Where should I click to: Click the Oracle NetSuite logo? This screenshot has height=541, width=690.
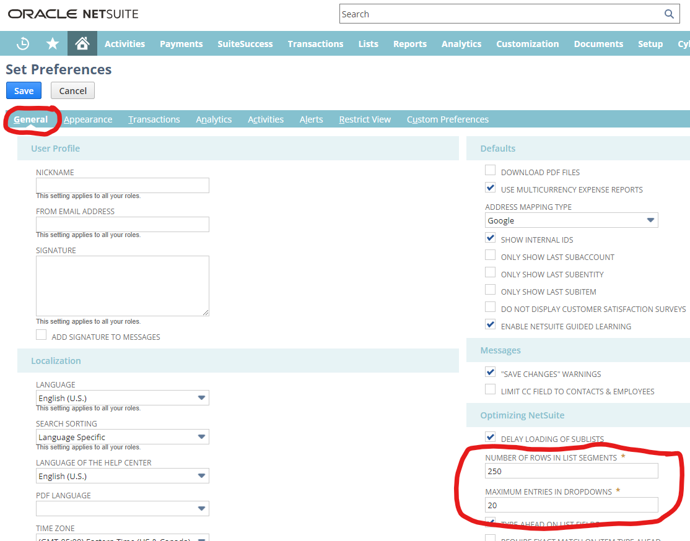pyautogui.click(x=73, y=14)
